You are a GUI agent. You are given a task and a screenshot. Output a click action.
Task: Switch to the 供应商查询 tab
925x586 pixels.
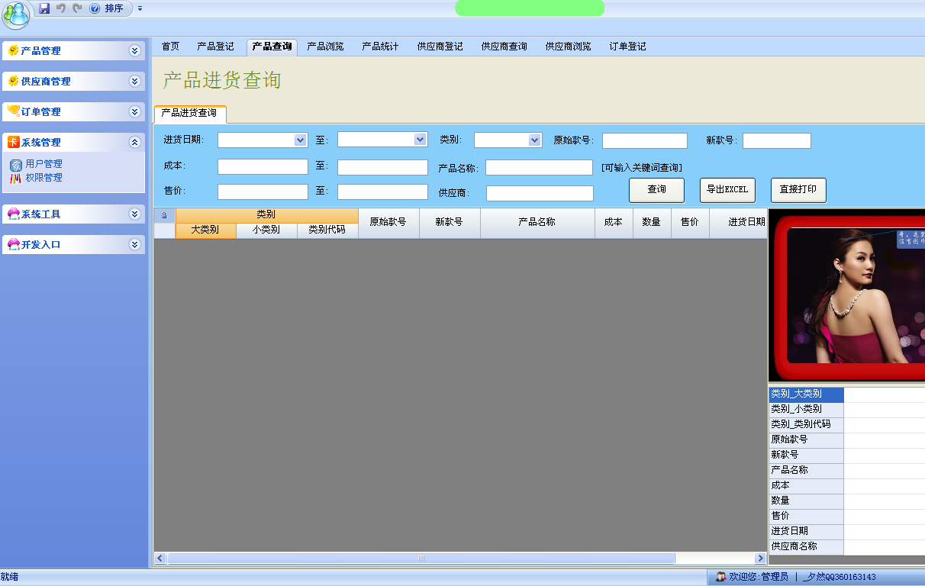pyautogui.click(x=504, y=47)
